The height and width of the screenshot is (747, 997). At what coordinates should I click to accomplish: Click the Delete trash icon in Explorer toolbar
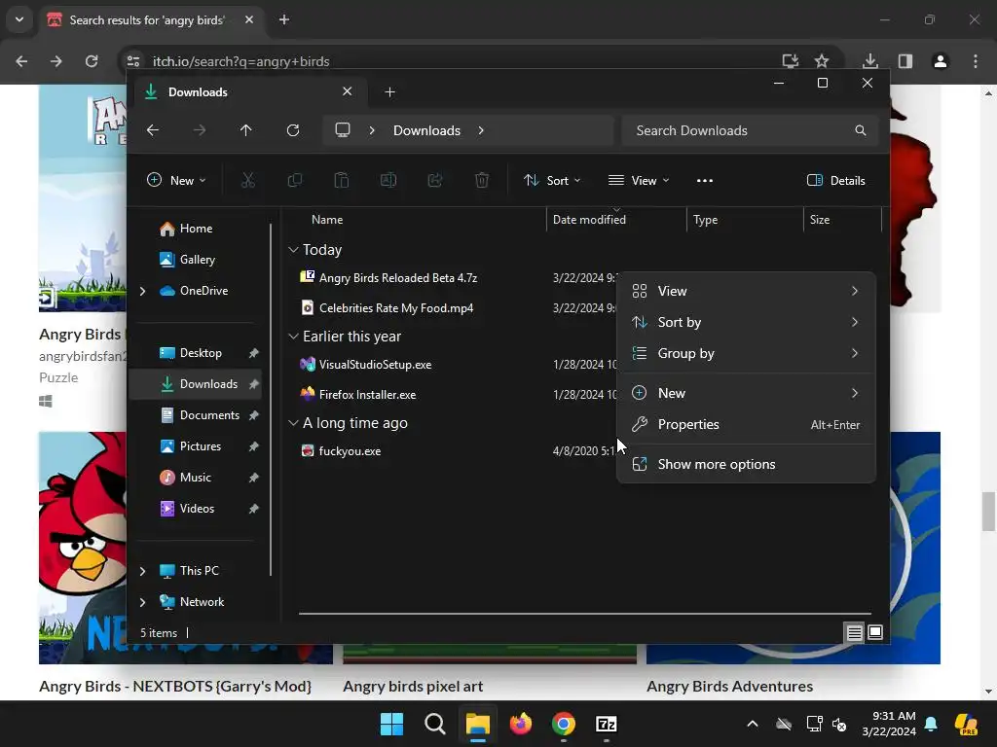482,180
